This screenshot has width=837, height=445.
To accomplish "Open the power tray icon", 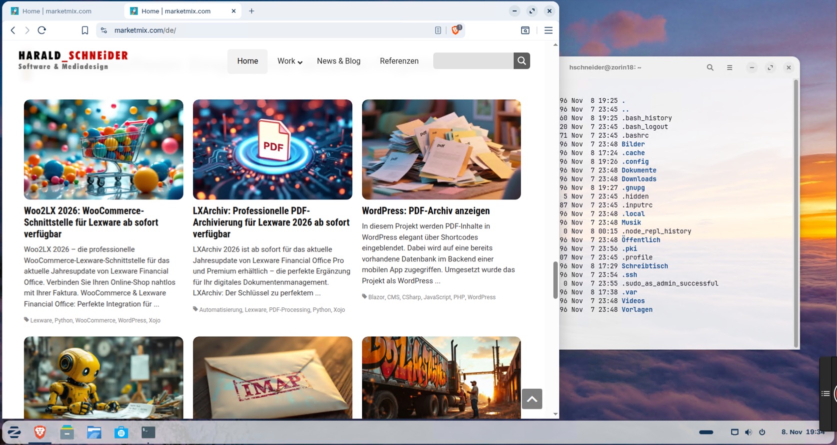I will pyautogui.click(x=762, y=432).
